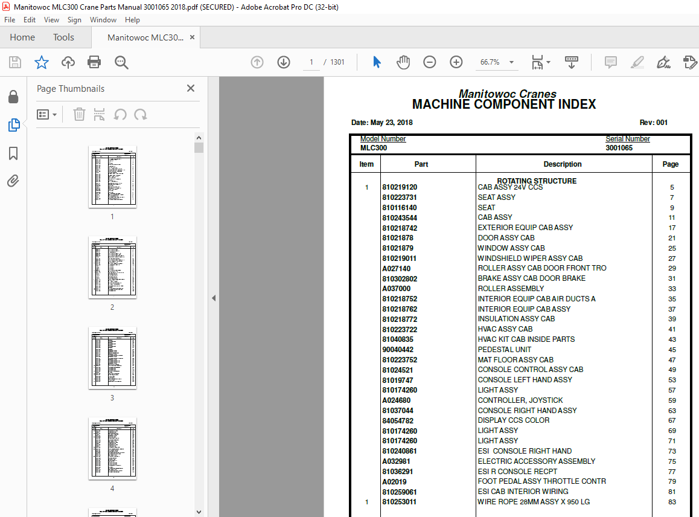This screenshot has width=699, height=517.
Task: Click the fit page scrolling icon
Action: pos(537,62)
